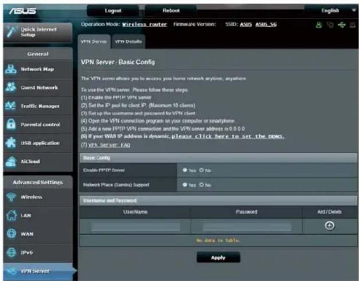Click the Wireless signal icon
This screenshot has height=281, width=359.
point(11,197)
